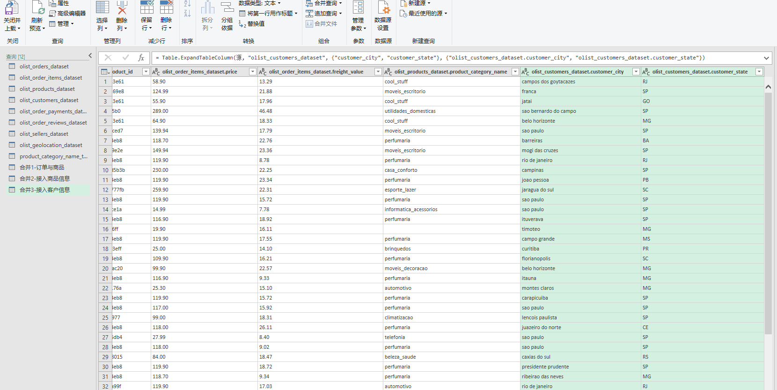Sort the column descending with the Z-A icon

(187, 14)
